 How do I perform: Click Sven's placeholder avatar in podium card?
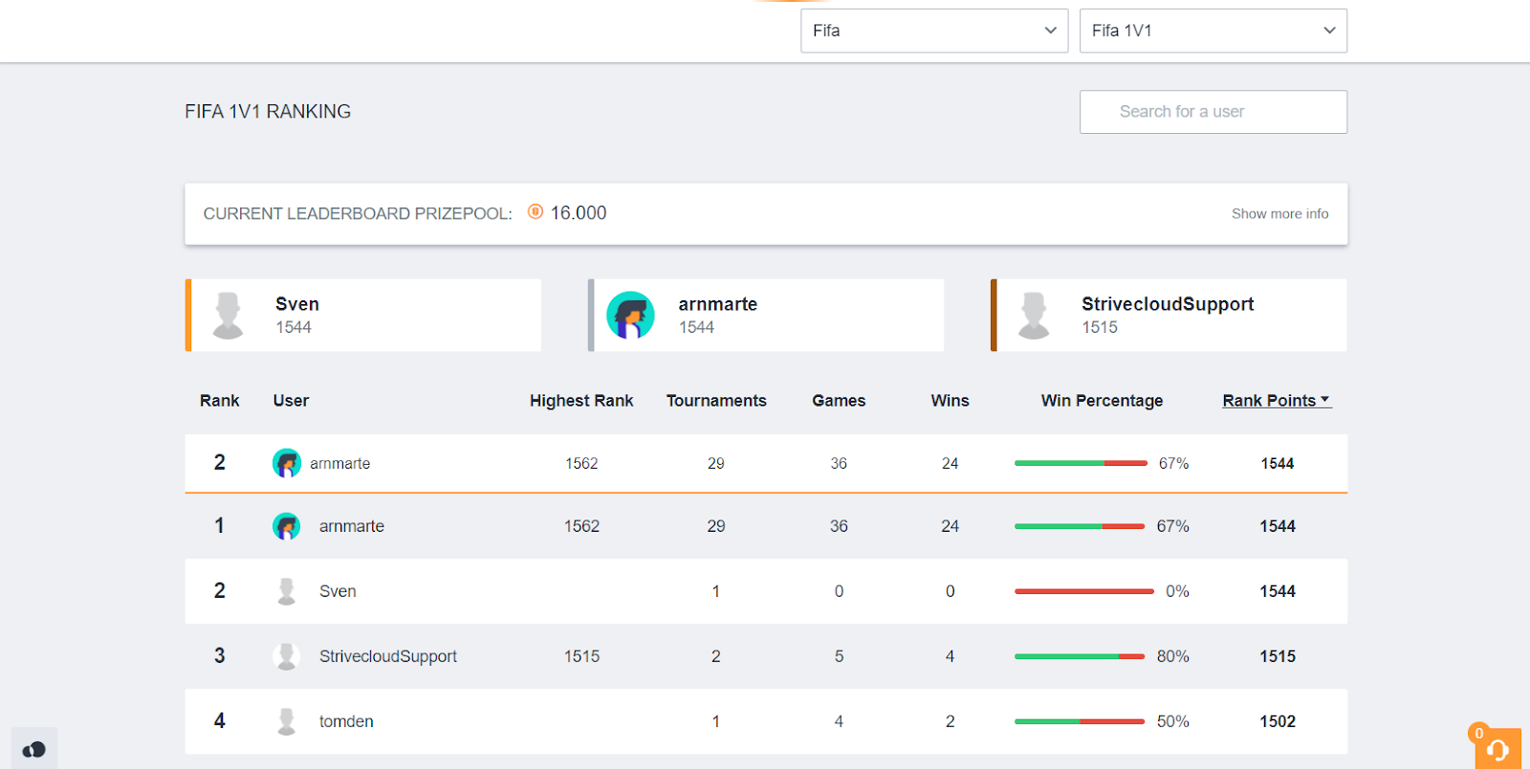click(x=228, y=316)
